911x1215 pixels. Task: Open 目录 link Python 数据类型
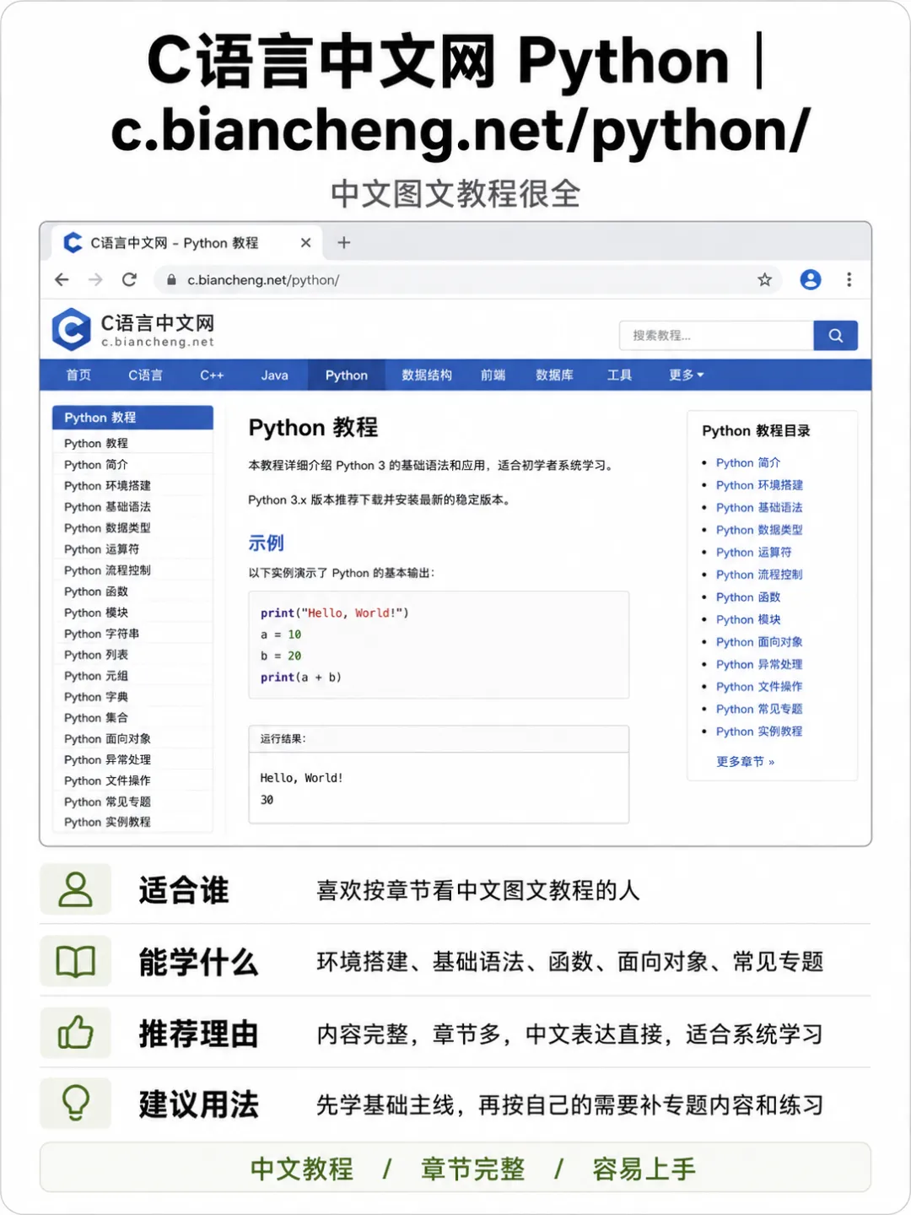(x=759, y=530)
